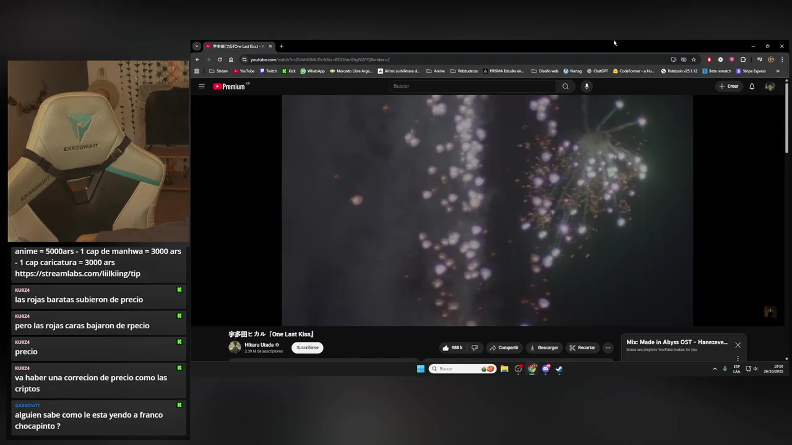Image resolution: width=792 pixels, height=445 pixels.
Task: Open more actions ellipsis next to Recortar
Action: [x=608, y=348]
